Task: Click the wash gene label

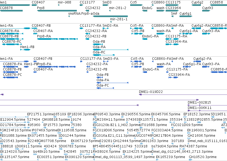Action: [160, 8]
